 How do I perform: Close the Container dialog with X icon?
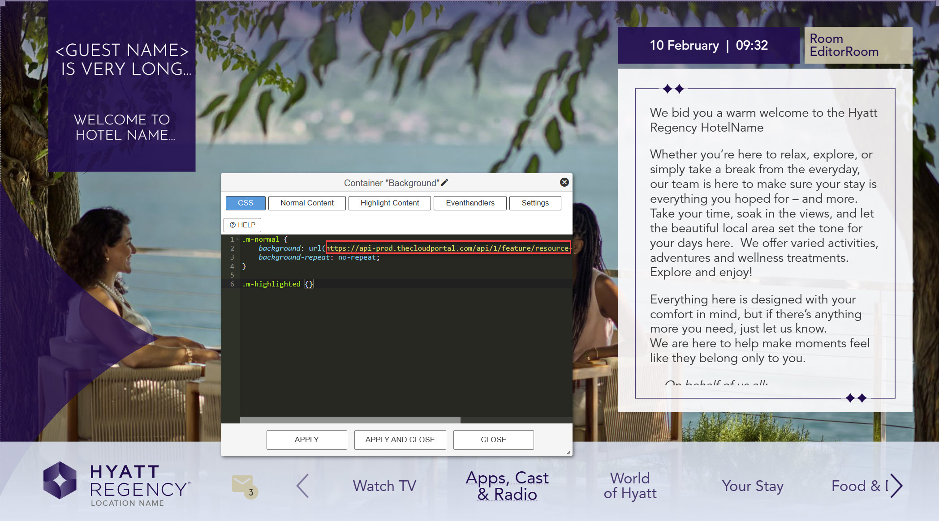(564, 182)
